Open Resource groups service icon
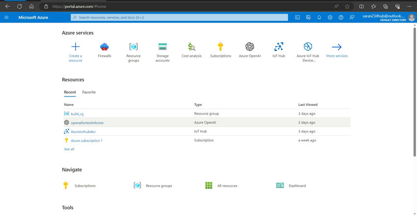 tap(133, 47)
